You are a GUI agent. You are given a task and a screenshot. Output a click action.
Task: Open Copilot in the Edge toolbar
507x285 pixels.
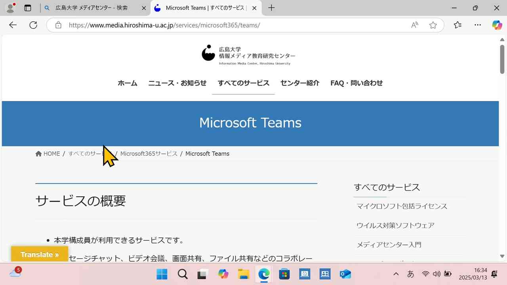coord(497,25)
